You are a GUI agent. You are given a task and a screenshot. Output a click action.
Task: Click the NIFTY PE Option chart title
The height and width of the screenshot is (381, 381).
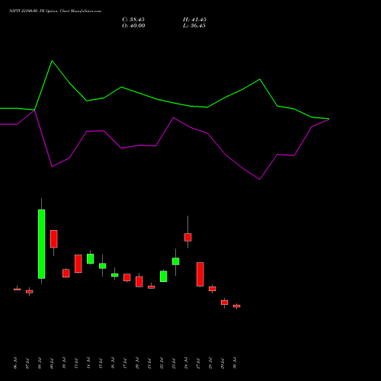click(x=55, y=11)
